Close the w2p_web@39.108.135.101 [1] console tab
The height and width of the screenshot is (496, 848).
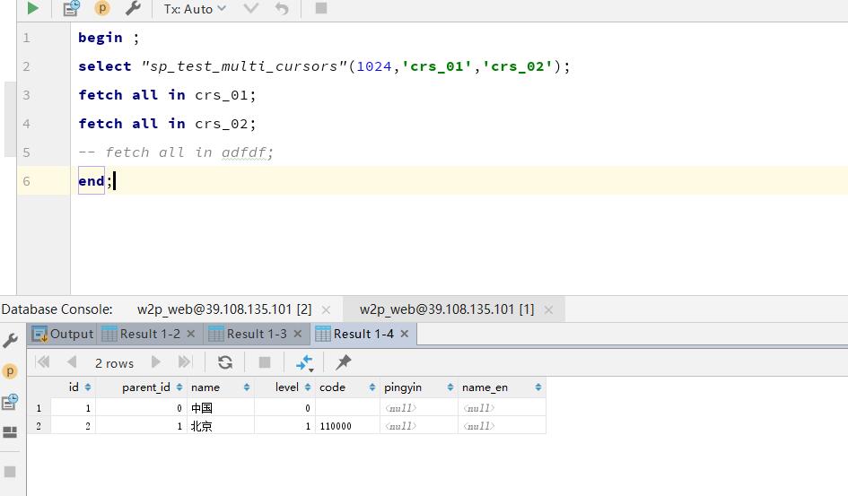[x=548, y=309]
